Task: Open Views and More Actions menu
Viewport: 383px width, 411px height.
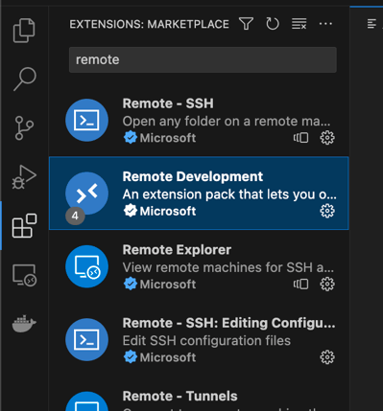Action: click(325, 24)
